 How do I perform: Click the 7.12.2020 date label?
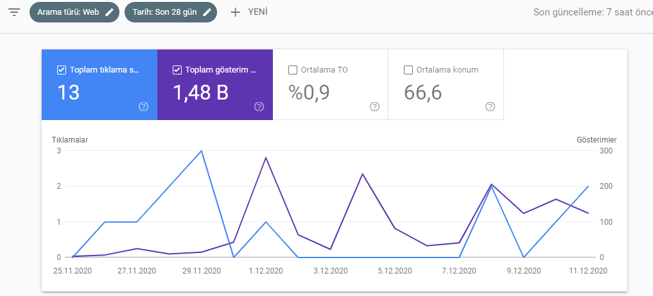pos(459,271)
